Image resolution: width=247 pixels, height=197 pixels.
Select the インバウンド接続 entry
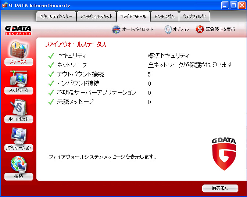click(x=78, y=83)
